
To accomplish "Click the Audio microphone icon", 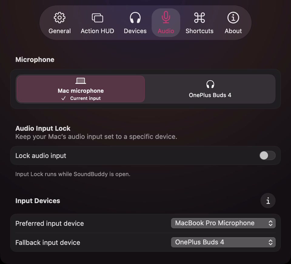I will coord(166,17).
